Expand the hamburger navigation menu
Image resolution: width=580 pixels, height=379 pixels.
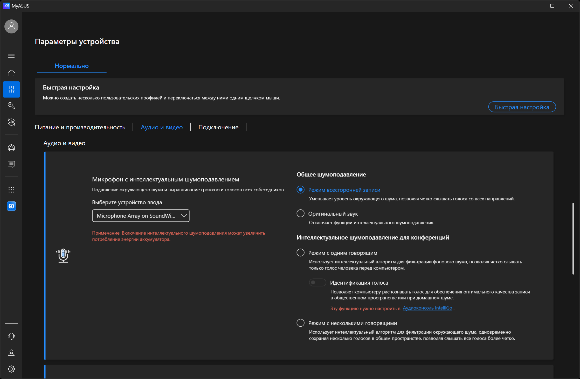(x=11, y=56)
